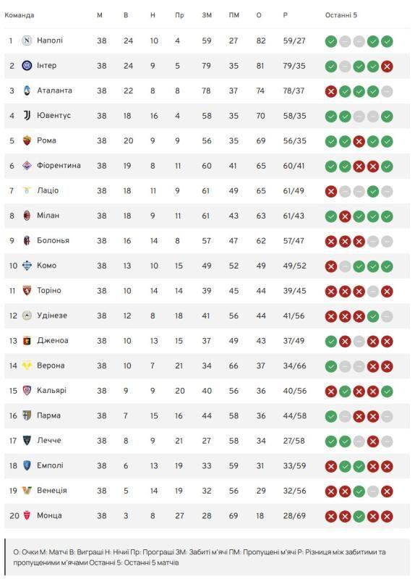415x579 pixels.
Task: Open the Фіорентина crest icon
Action: [27, 166]
